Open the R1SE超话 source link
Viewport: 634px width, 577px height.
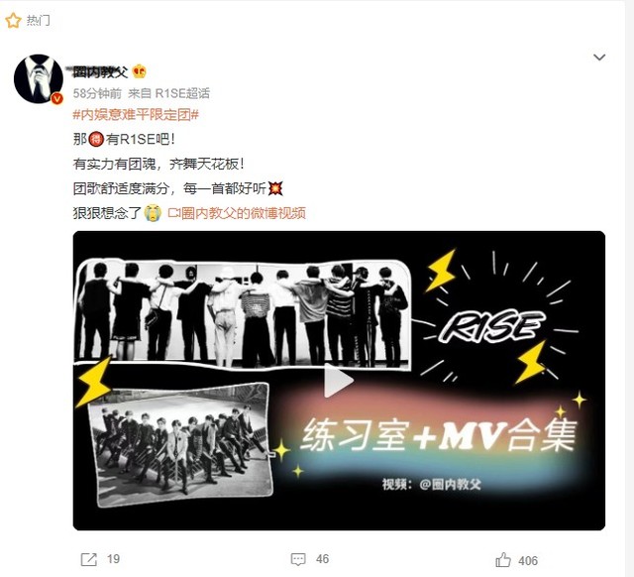coord(182,93)
